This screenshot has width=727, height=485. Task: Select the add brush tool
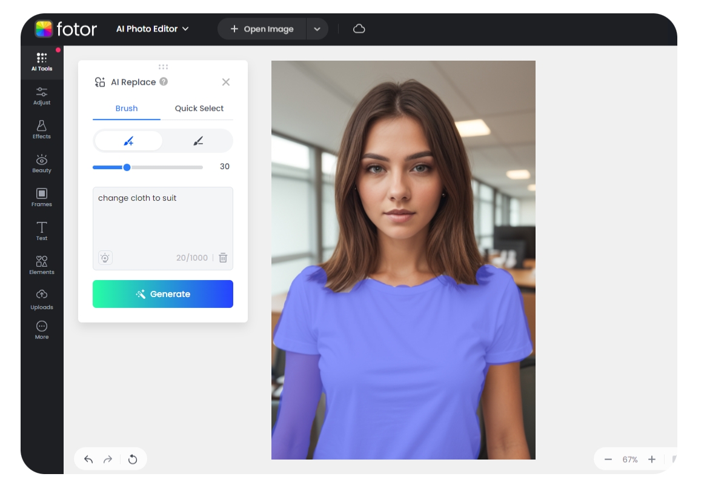128,141
